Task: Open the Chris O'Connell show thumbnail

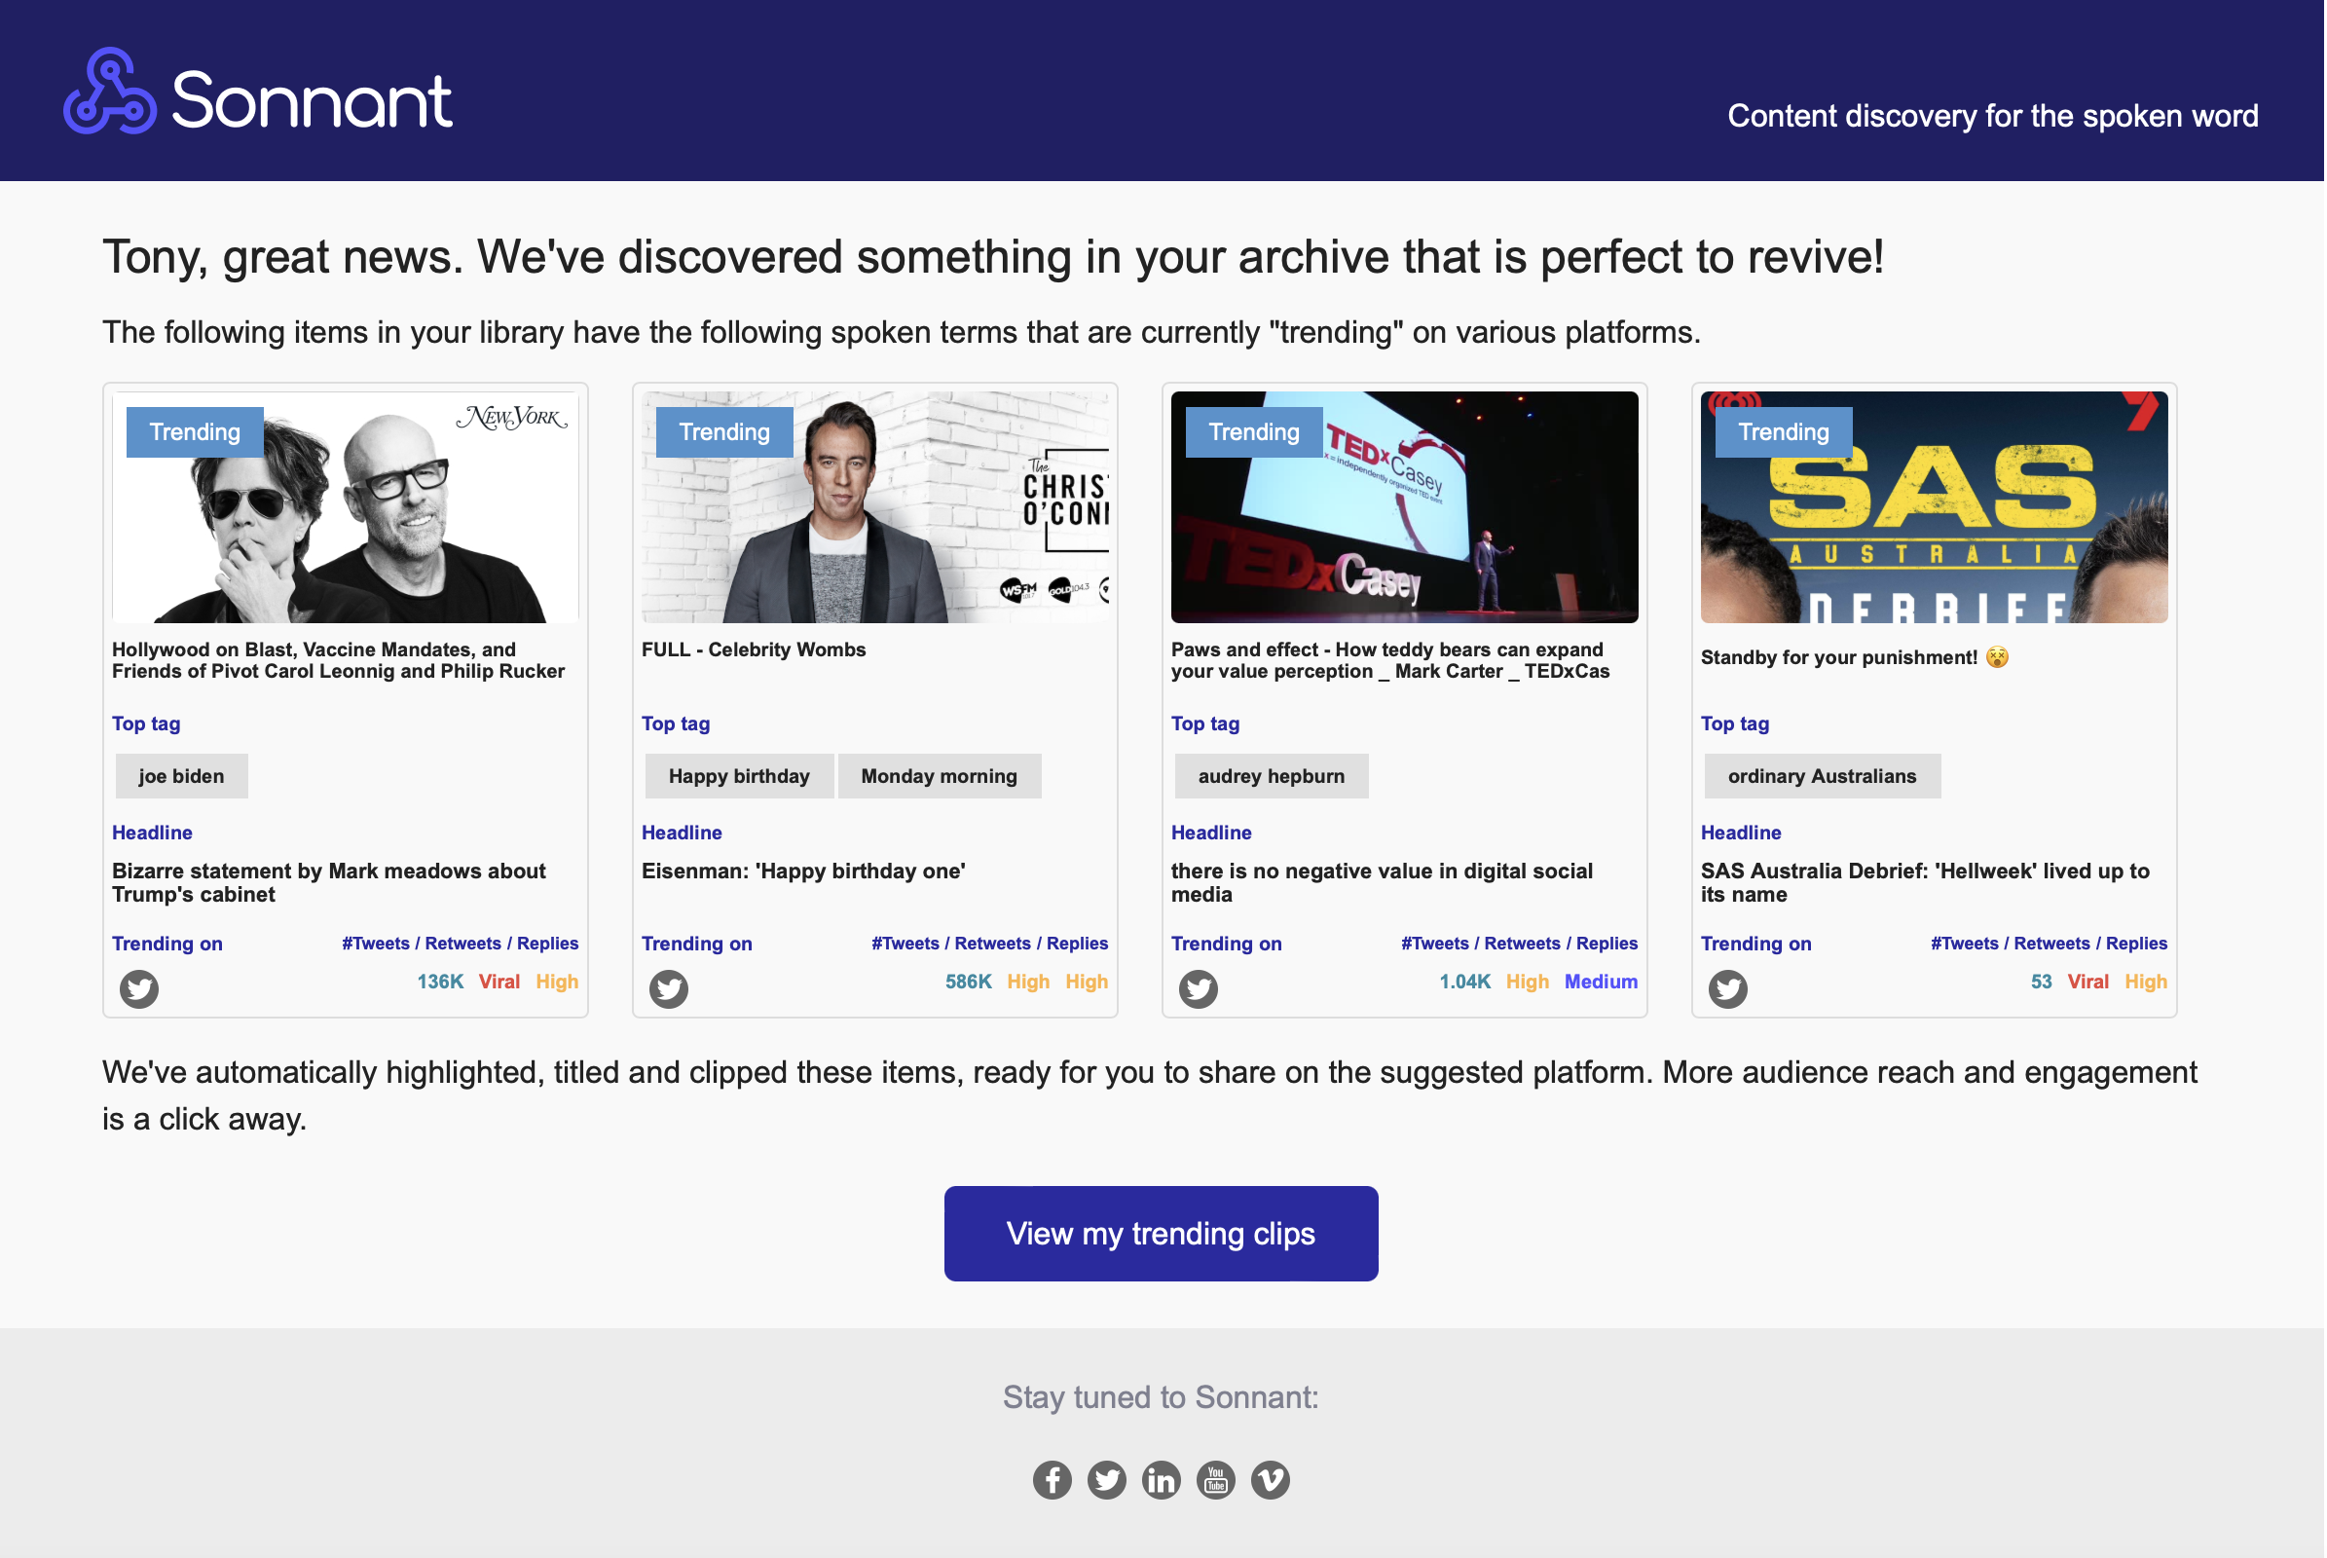Action: [x=876, y=507]
